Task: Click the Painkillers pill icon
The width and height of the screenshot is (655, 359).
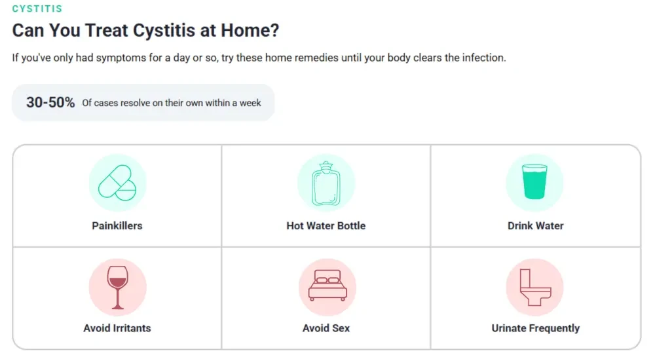Action: (x=117, y=183)
